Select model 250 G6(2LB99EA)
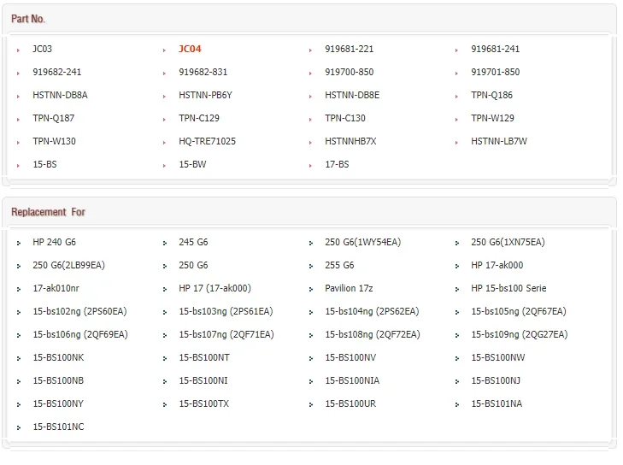 [x=68, y=265]
